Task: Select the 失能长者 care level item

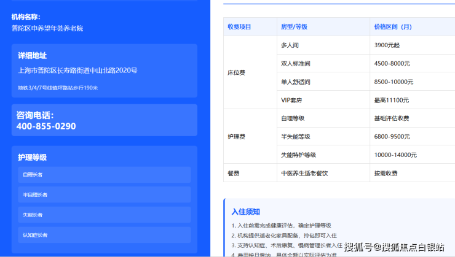Action: 104,215
